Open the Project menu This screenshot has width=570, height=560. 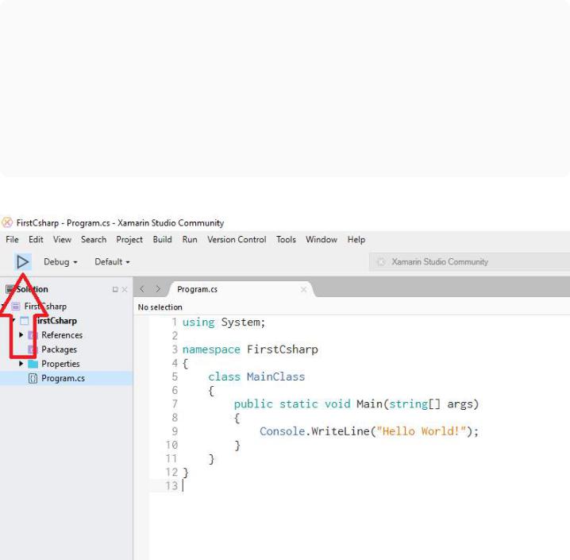coord(129,240)
